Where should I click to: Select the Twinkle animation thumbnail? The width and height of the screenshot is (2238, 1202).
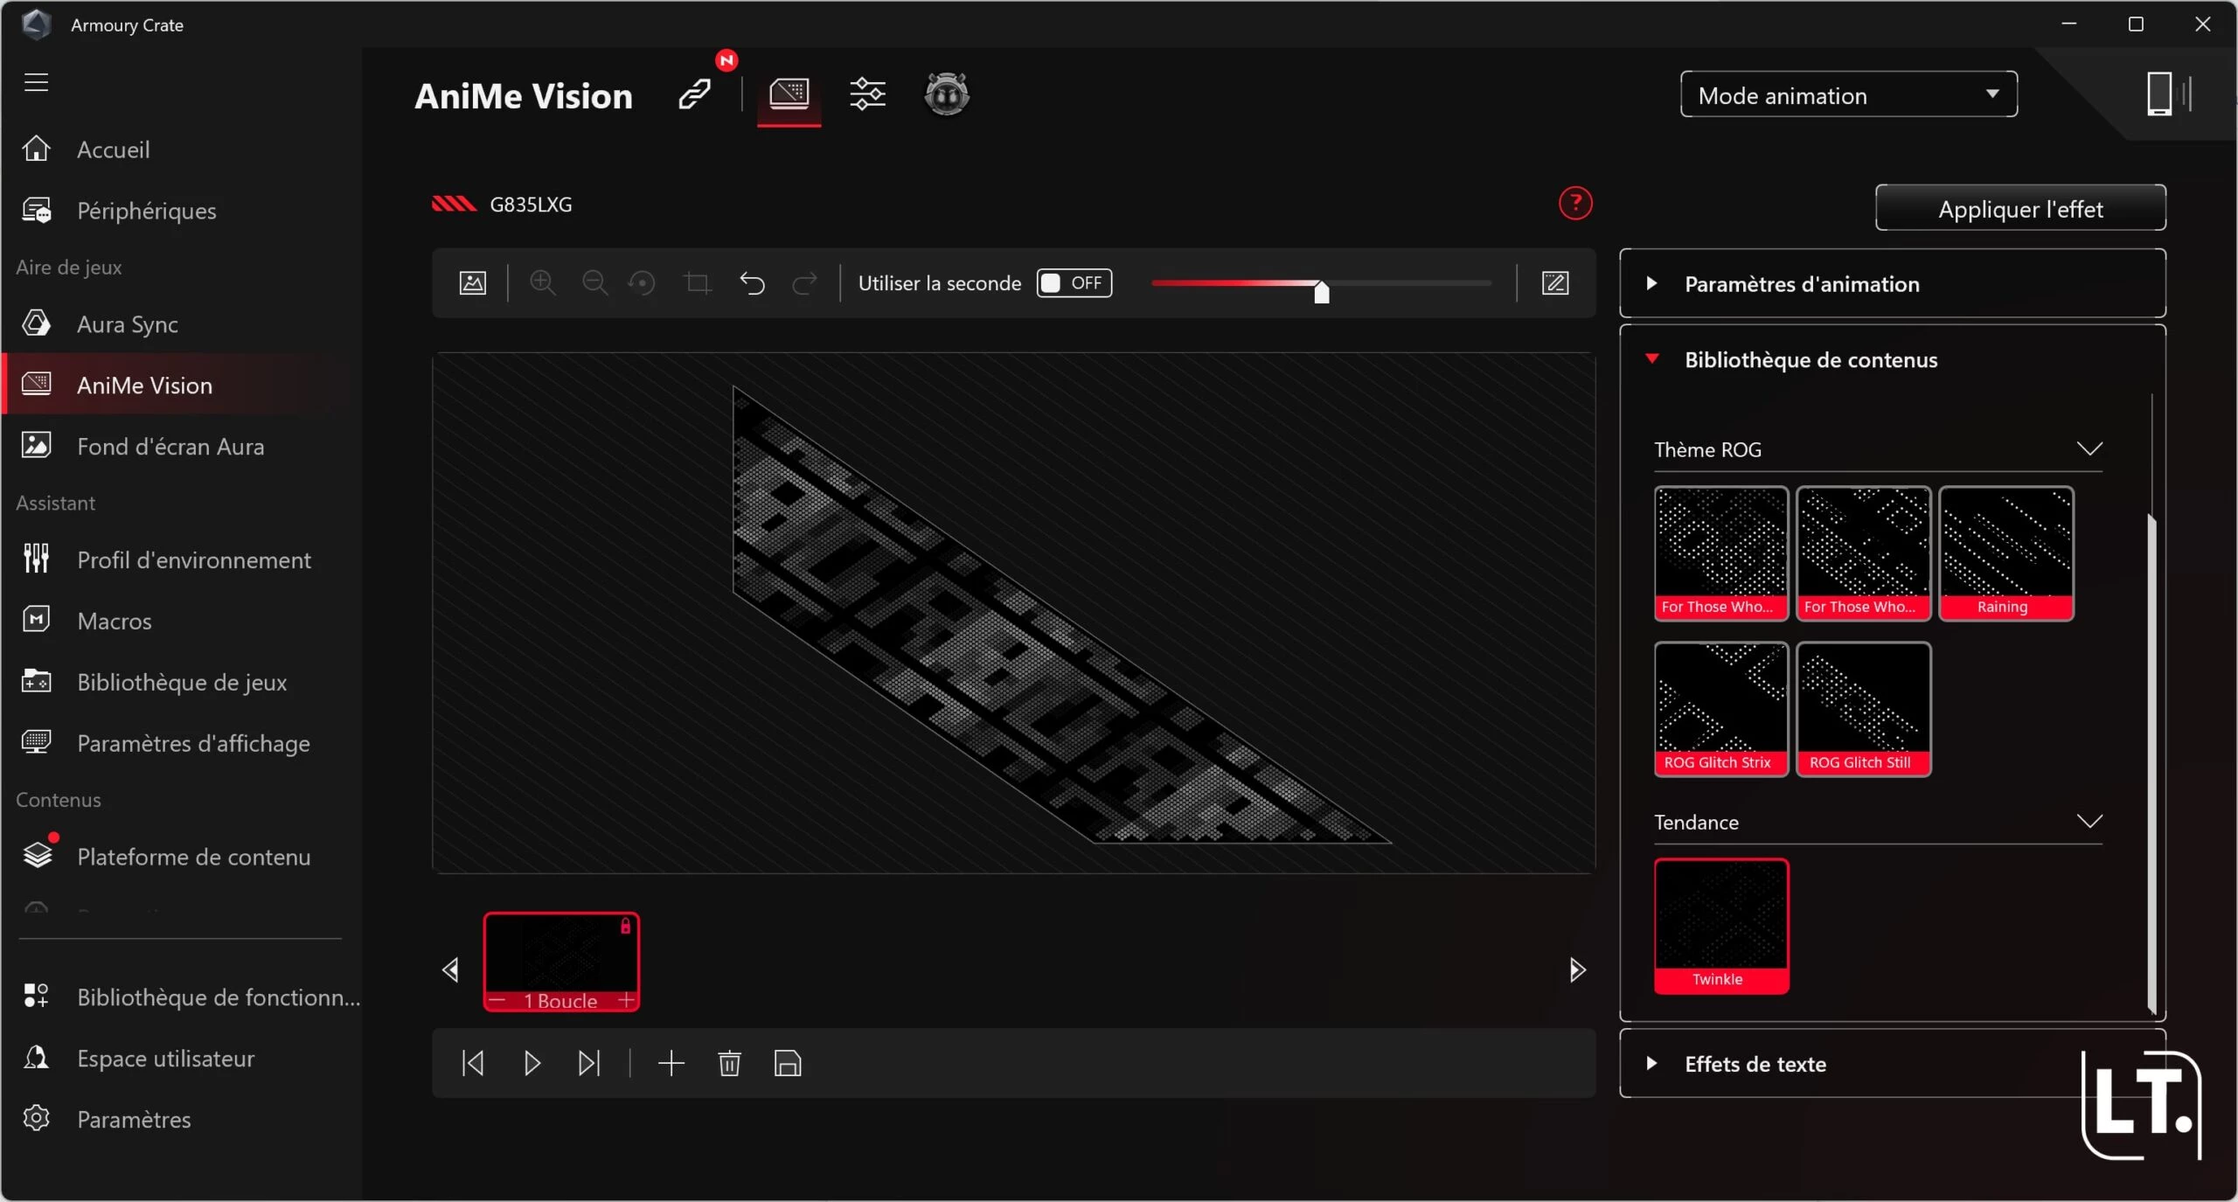coord(1720,926)
